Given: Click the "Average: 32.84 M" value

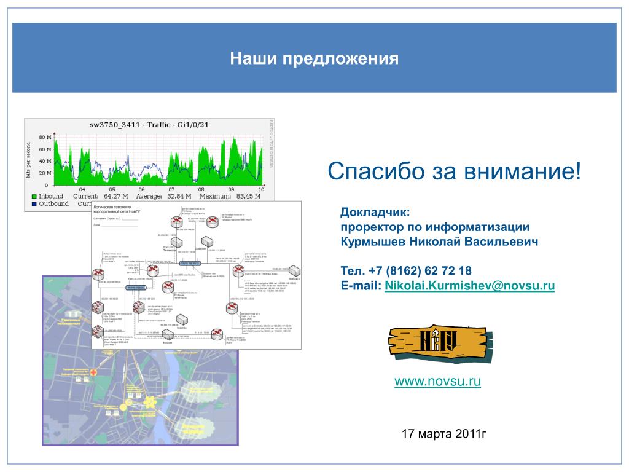Looking at the screenshot, I should pos(163,196).
